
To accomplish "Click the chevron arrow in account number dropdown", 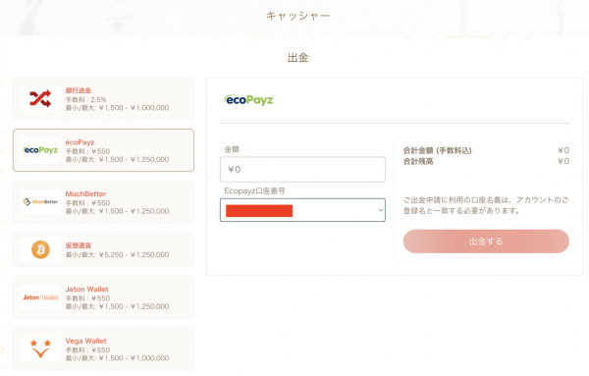I will coord(381,210).
